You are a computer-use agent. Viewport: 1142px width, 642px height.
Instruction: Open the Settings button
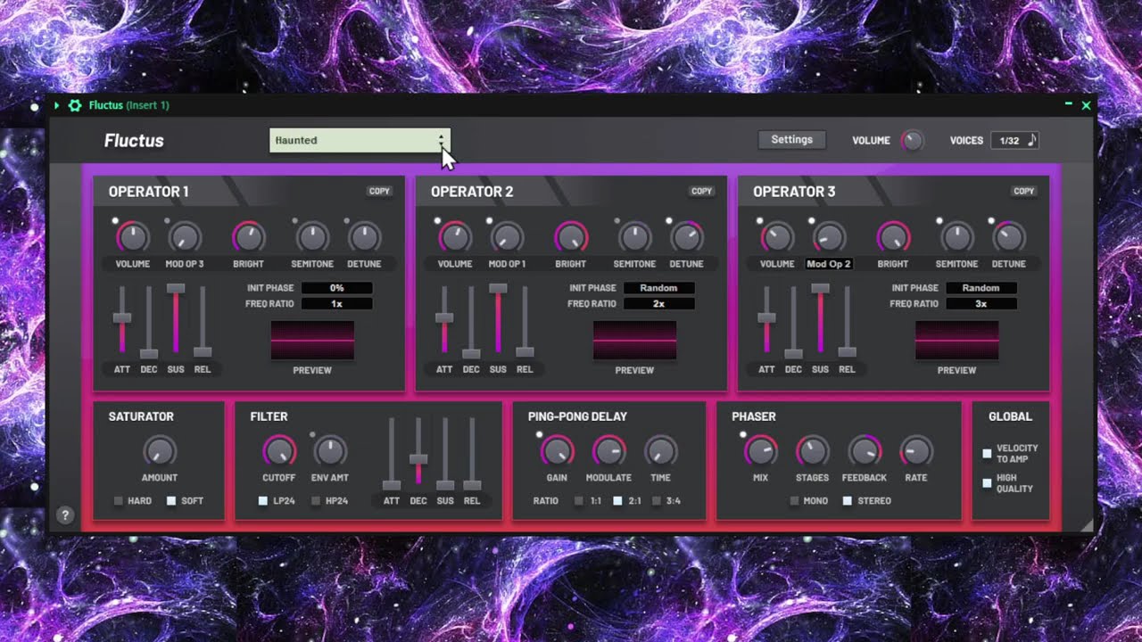792,140
